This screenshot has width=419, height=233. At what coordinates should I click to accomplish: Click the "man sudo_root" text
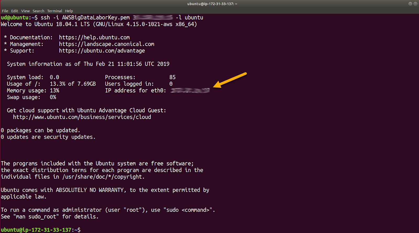36,217
